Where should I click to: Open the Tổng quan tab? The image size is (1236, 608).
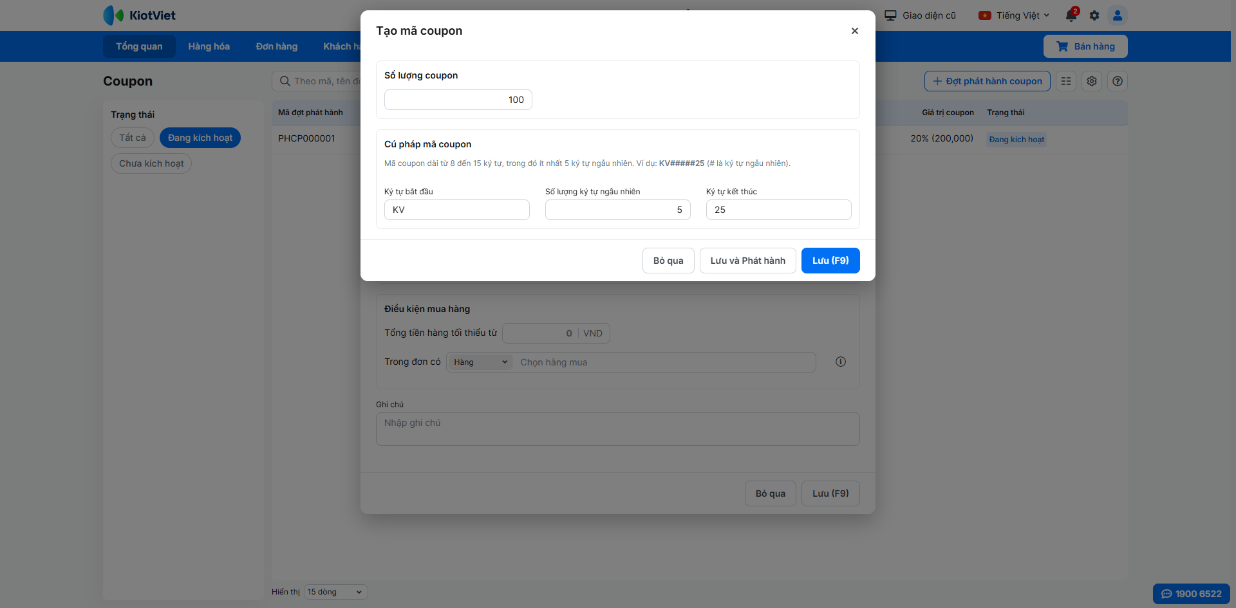139,46
